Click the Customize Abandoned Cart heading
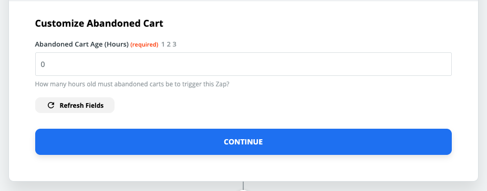Image resolution: width=487 pixels, height=191 pixels. pyautogui.click(x=99, y=23)
